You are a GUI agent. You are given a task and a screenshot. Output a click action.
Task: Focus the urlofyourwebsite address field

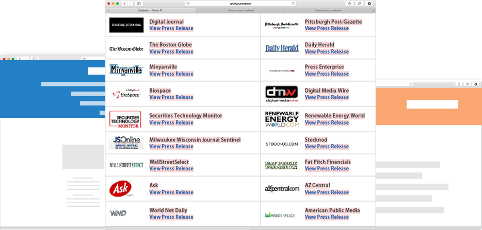point(240,4)
